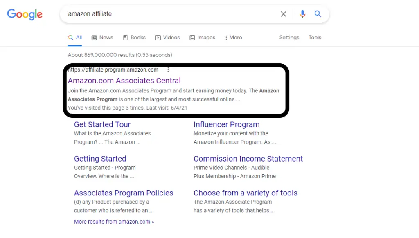
Task: Open the Influencer Program sitelink
Action: [x=227, y=124]
